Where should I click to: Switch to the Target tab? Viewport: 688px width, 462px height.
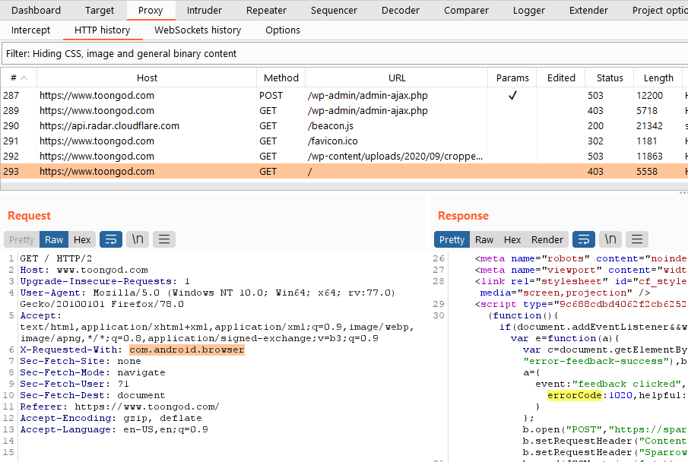(99, 10)
